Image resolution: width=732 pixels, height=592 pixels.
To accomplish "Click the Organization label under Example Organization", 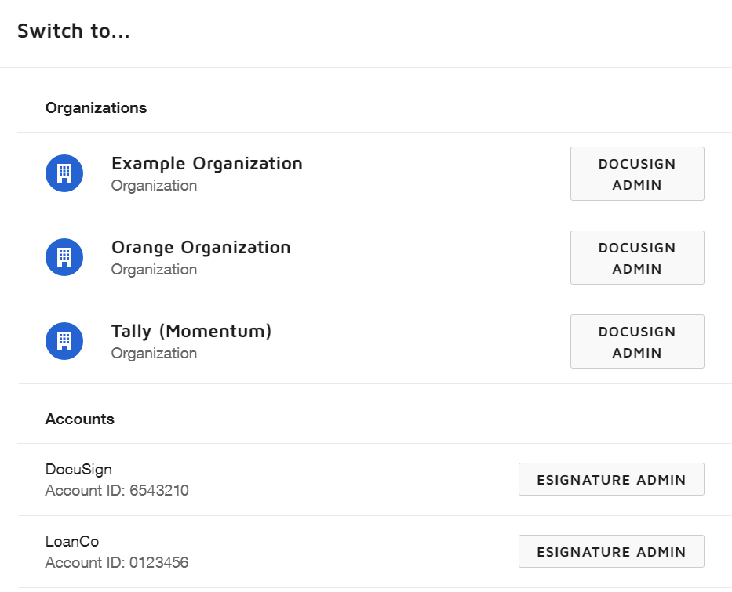I will click(x=155, y=185).
